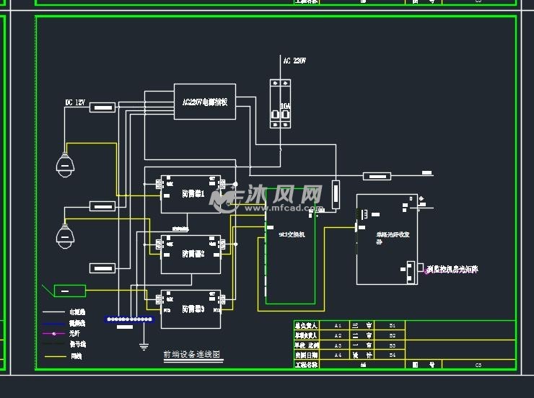Select the single-channel fiber transceiver block
Viewport: 534px width, 398px height.
pyautogui.click(x=387, y=239)
